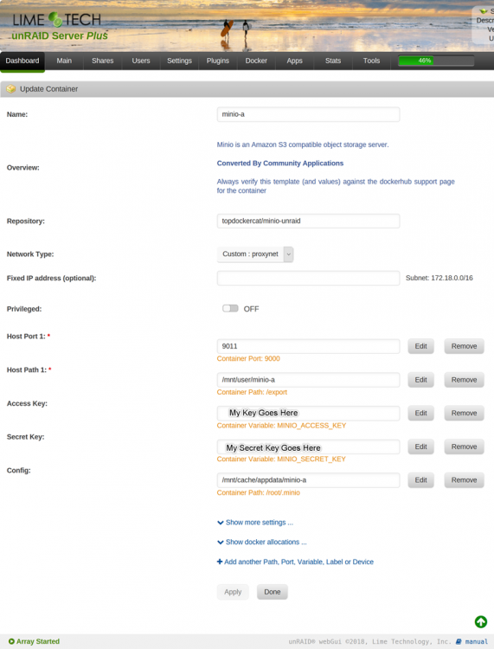
Task: Click the 46% usage progress bar
Action: tap(436, 61)
